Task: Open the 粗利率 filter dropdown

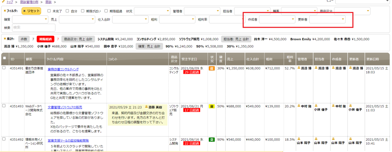Action: pos(227,20)
